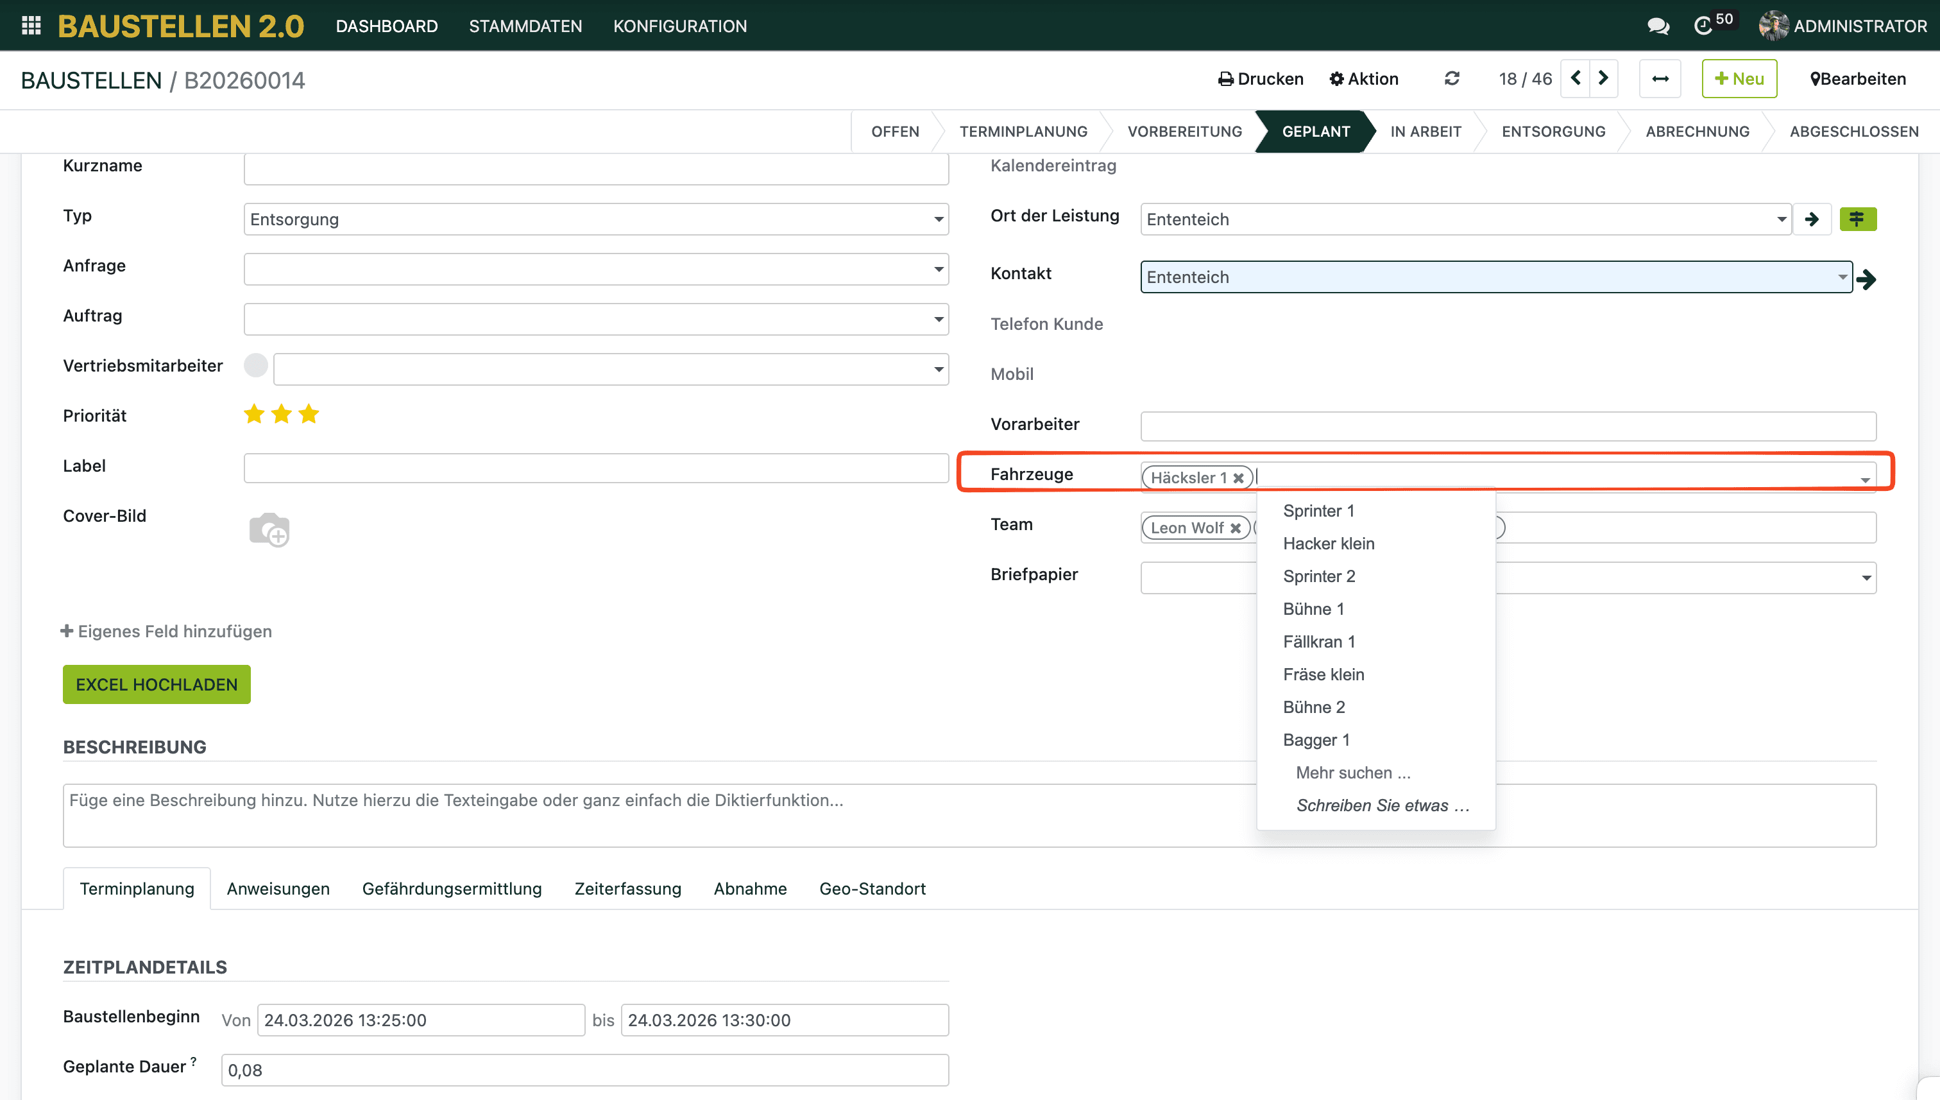This screenshot has height=1100, width=1940.
Task: Open the apps grid menu icon
Action: pyautogui.click(x=31, y=26)
